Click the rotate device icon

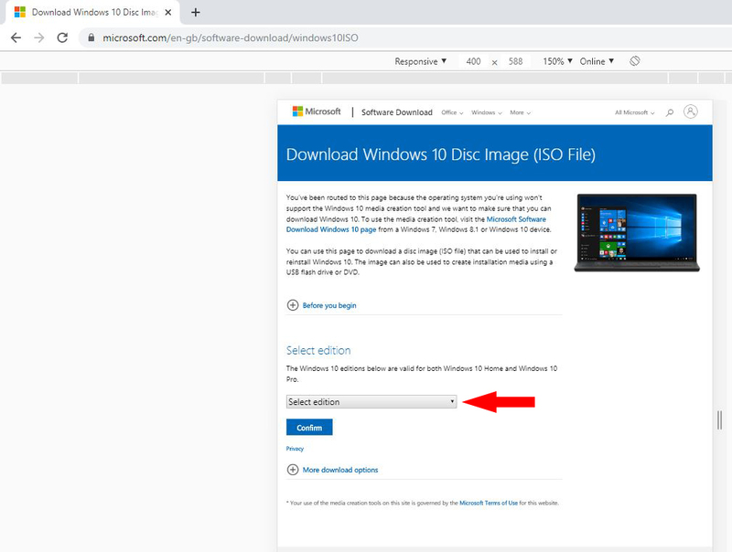[x=634, y=61]
